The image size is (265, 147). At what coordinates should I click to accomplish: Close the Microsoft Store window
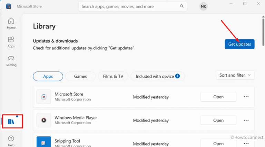tap(258, 4)
